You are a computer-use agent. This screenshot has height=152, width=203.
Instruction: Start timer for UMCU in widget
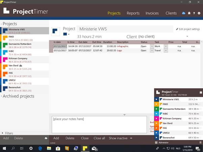(156, 133)
